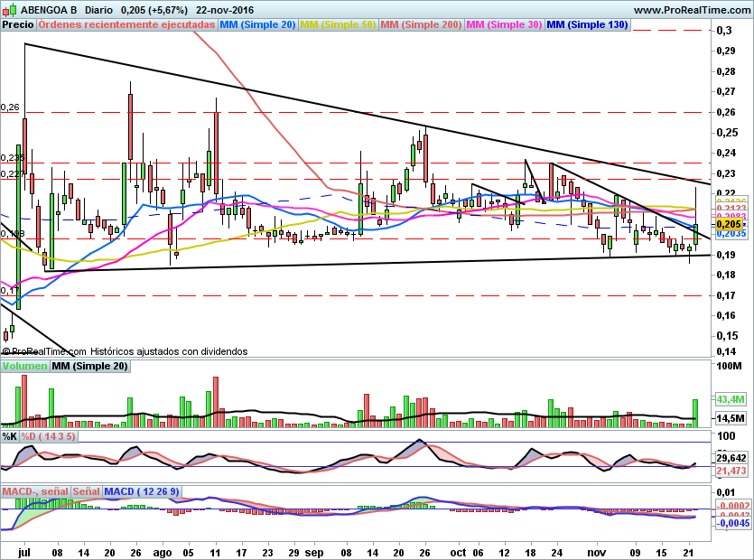Click the MM (Simple 130) label

click(587, 24)
